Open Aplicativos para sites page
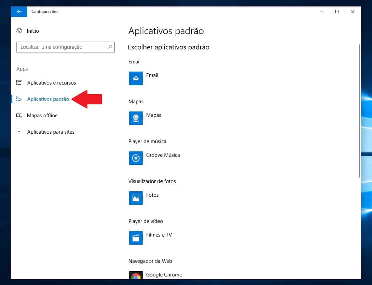Viewport: 372px width, 285px height. click(51, 132)
